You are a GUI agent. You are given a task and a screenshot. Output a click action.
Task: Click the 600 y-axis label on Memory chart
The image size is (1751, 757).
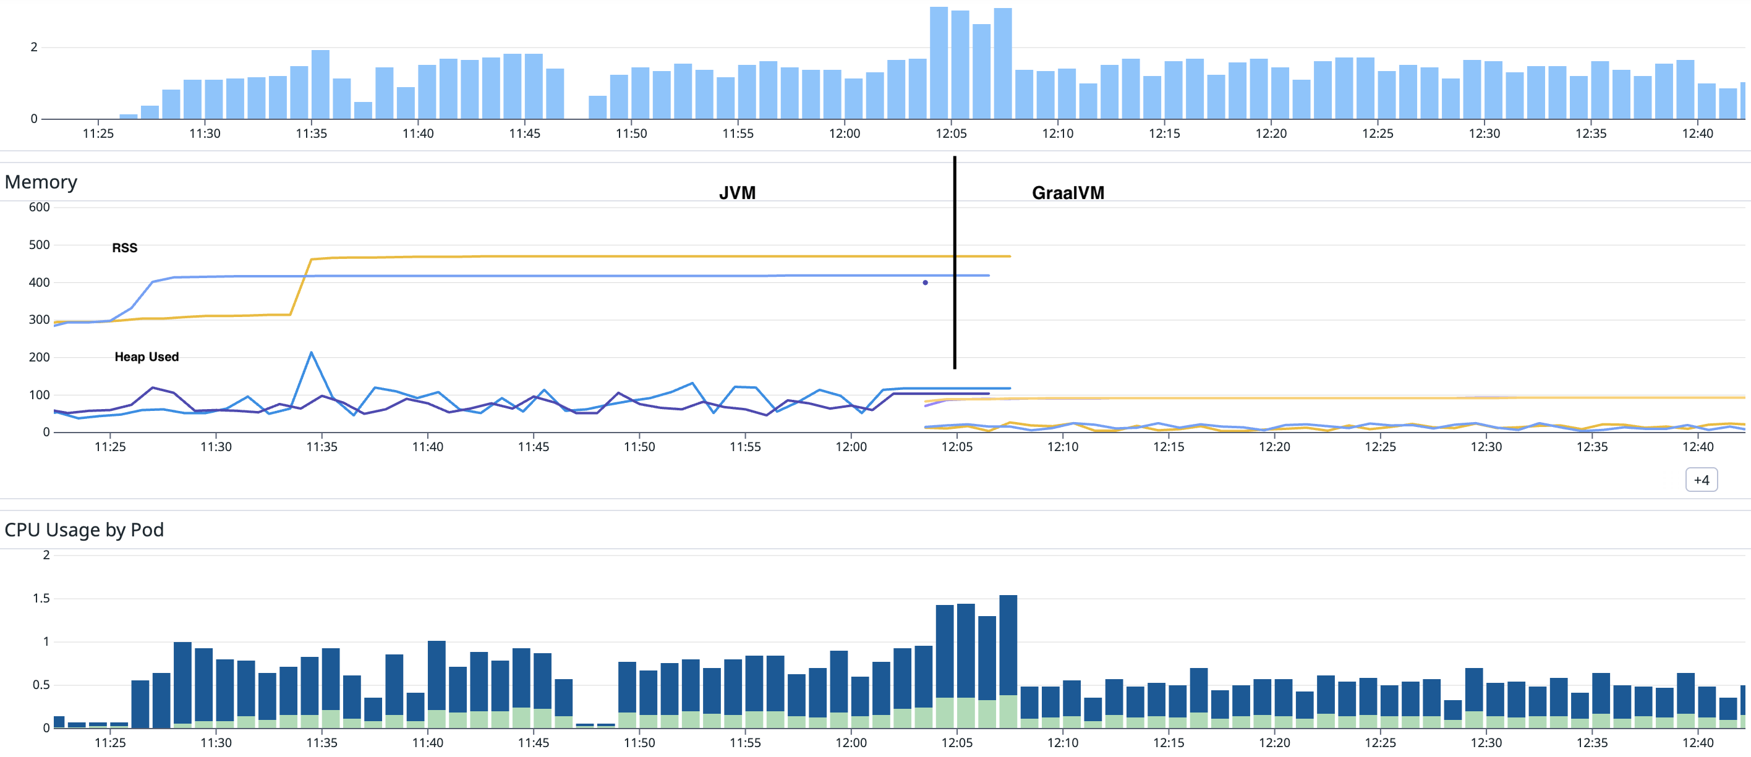tap(40, 206)
